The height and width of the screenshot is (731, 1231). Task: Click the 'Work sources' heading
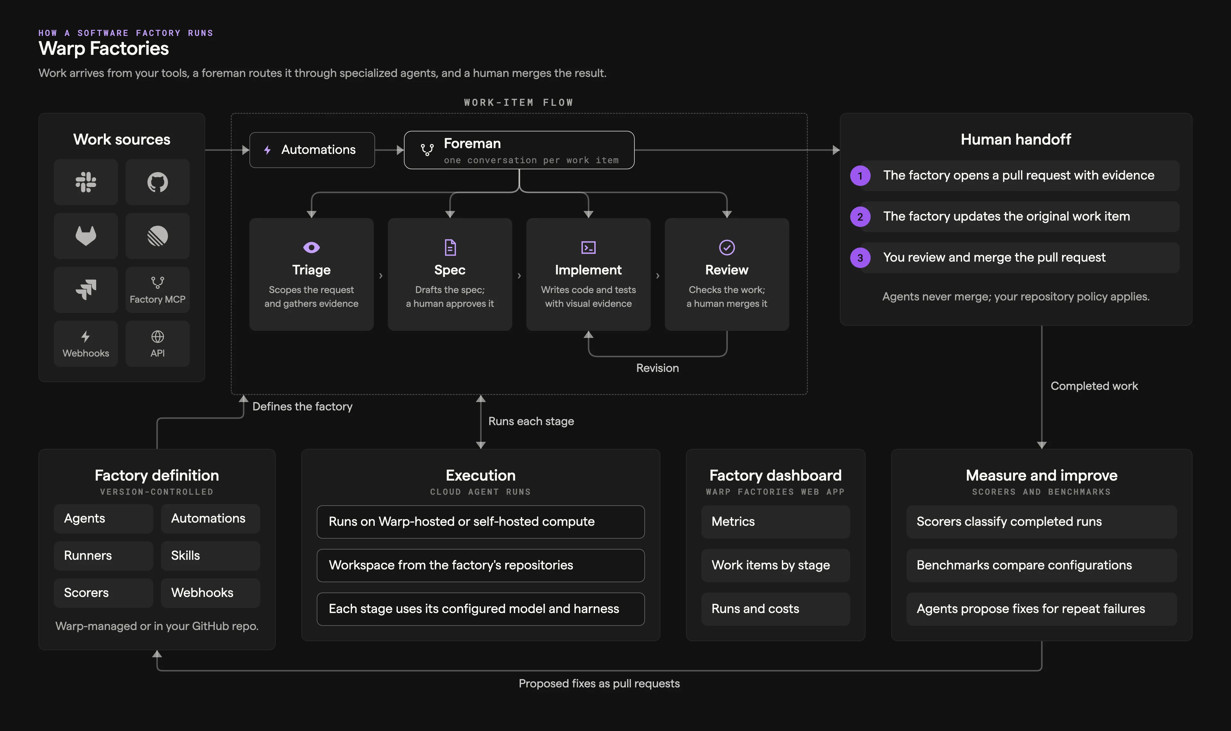click(x=121, y=140)
